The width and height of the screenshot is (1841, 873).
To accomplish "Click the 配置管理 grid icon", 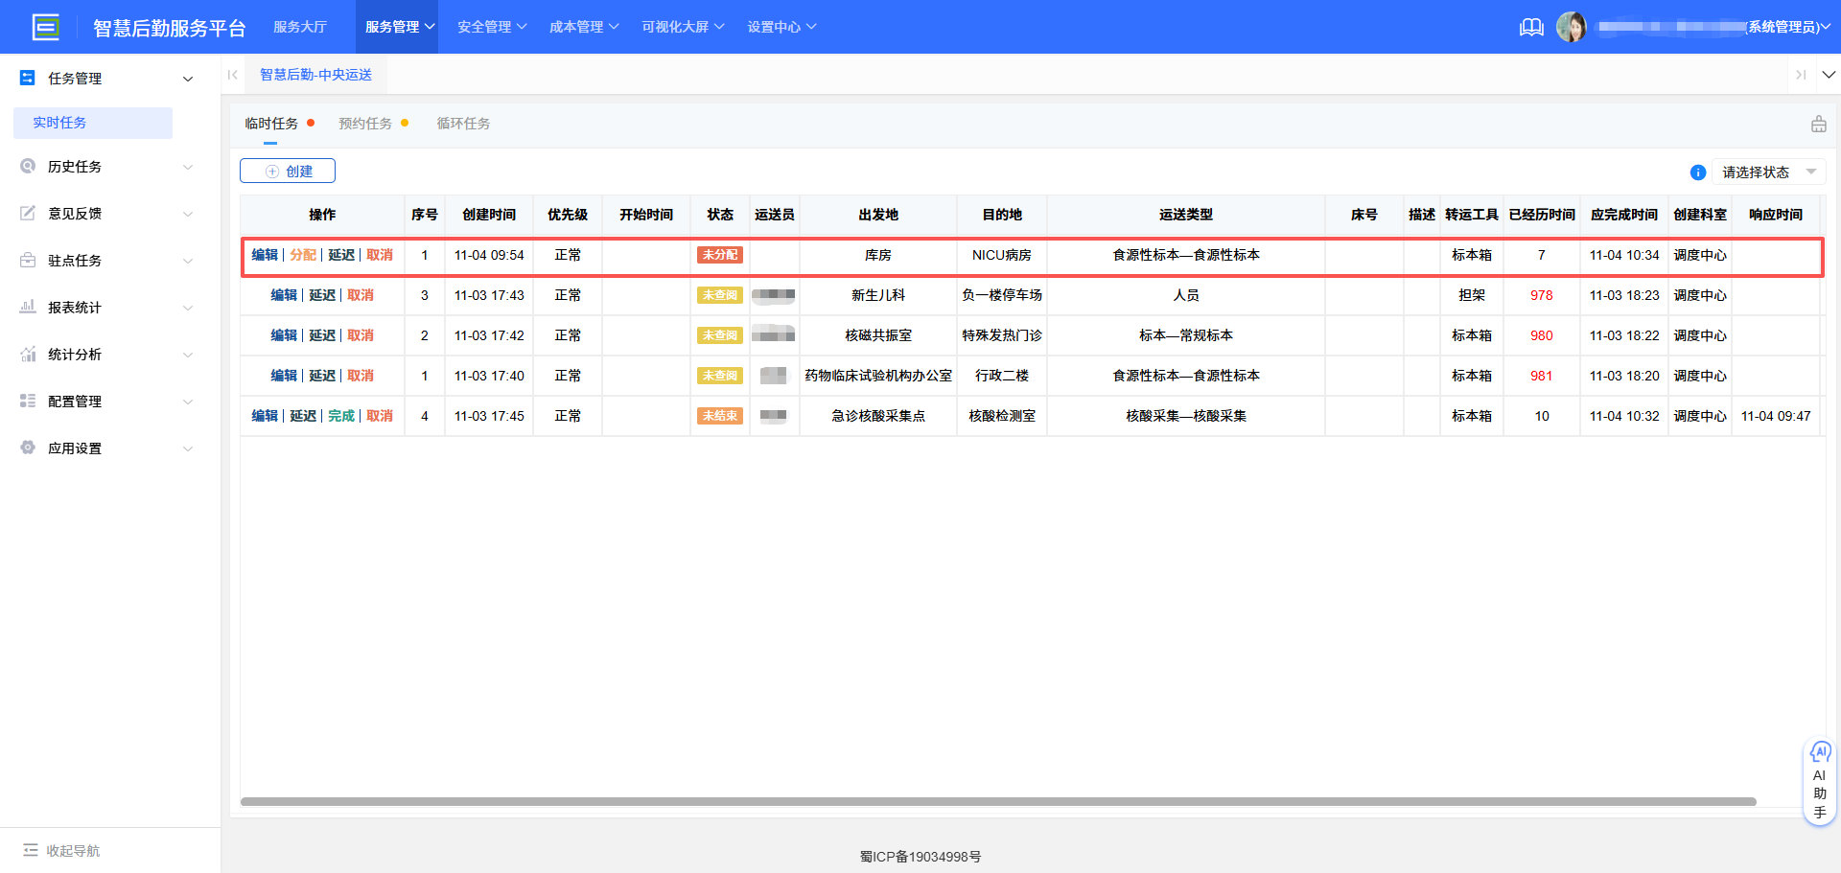I will pyautogui.click(x=27, y=401).
